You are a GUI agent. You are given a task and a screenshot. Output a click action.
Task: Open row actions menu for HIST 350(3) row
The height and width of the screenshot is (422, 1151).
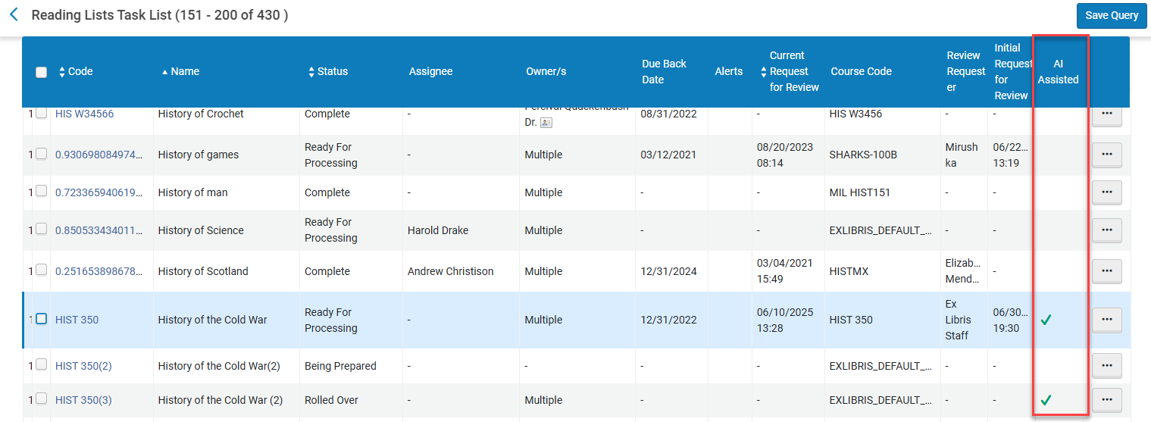pos(1106,400)
